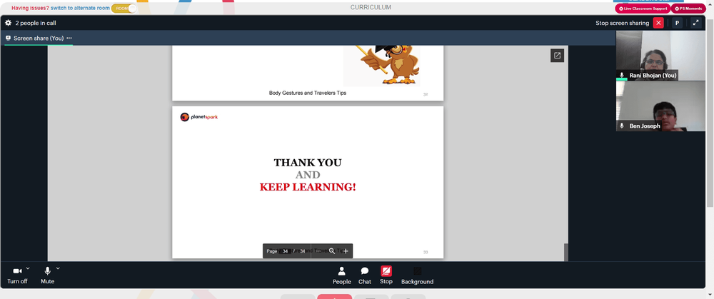The image size is (714, 299).
Task: Open Live Classroom Support
Action: click(643, 9)
